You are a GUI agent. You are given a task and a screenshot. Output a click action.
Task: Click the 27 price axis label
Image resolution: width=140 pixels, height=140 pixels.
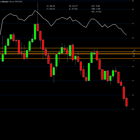tap(133, 109)
